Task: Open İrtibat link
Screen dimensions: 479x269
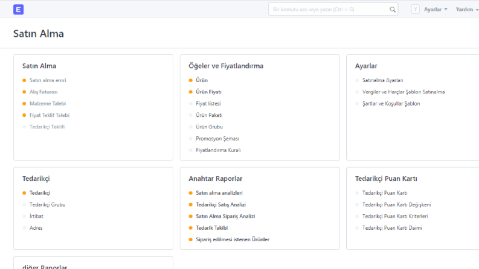Action: [x=36, y=216]
